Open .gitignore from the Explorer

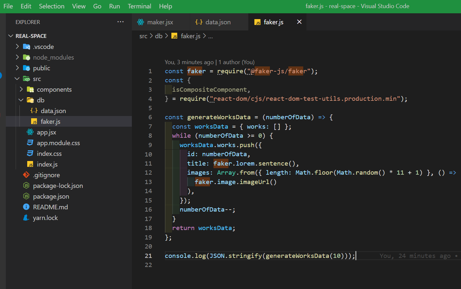pos(46,175)
